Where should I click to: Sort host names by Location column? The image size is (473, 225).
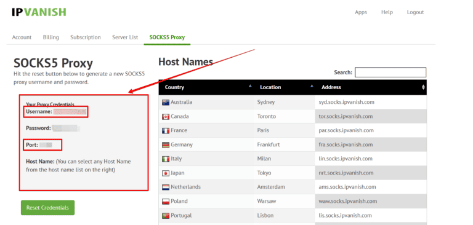tap(285, 87)
